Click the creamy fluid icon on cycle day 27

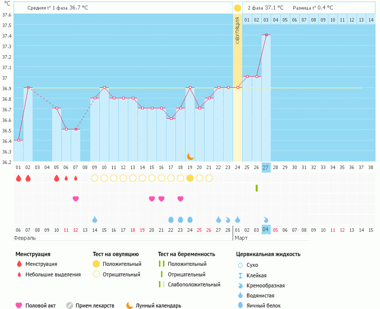[266, 220]
